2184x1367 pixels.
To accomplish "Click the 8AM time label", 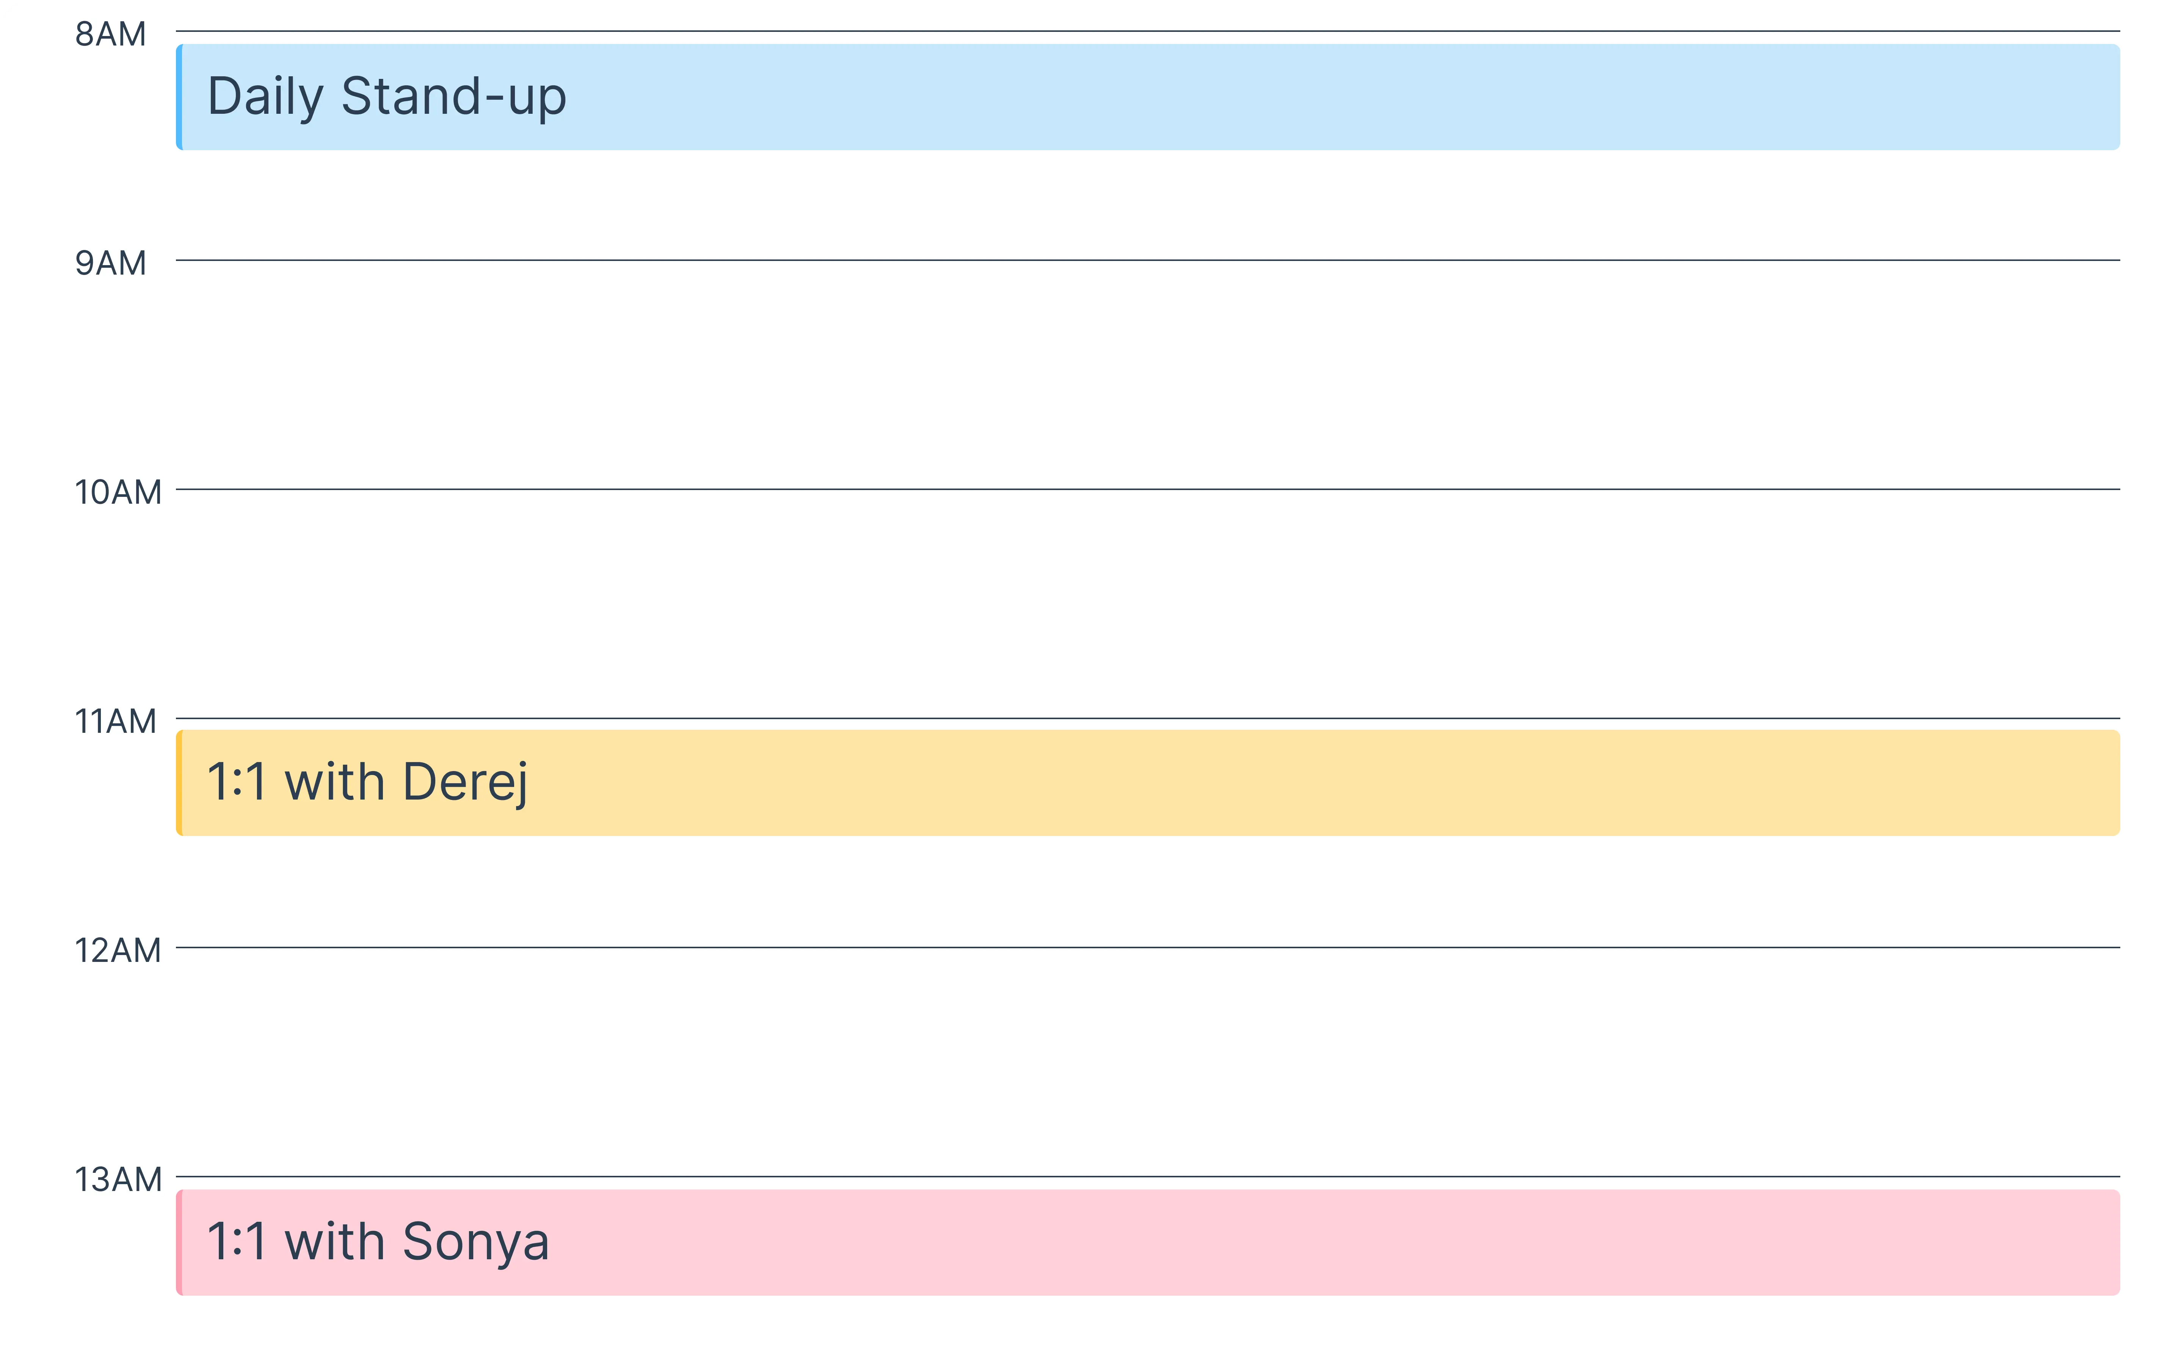I will [x=110, y=35].
